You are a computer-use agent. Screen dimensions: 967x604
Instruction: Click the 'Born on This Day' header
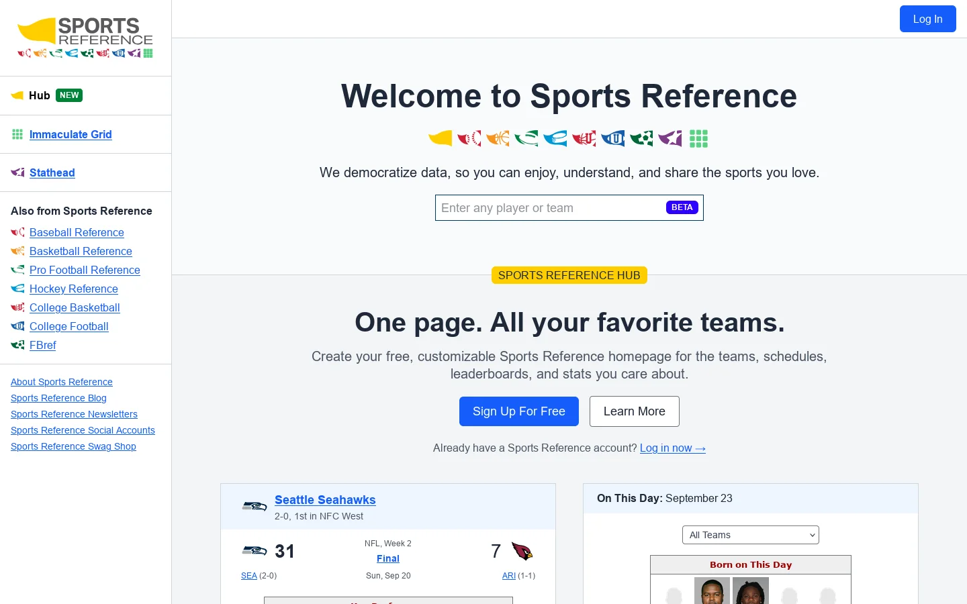pyautogui.click(x=751, y=565)
